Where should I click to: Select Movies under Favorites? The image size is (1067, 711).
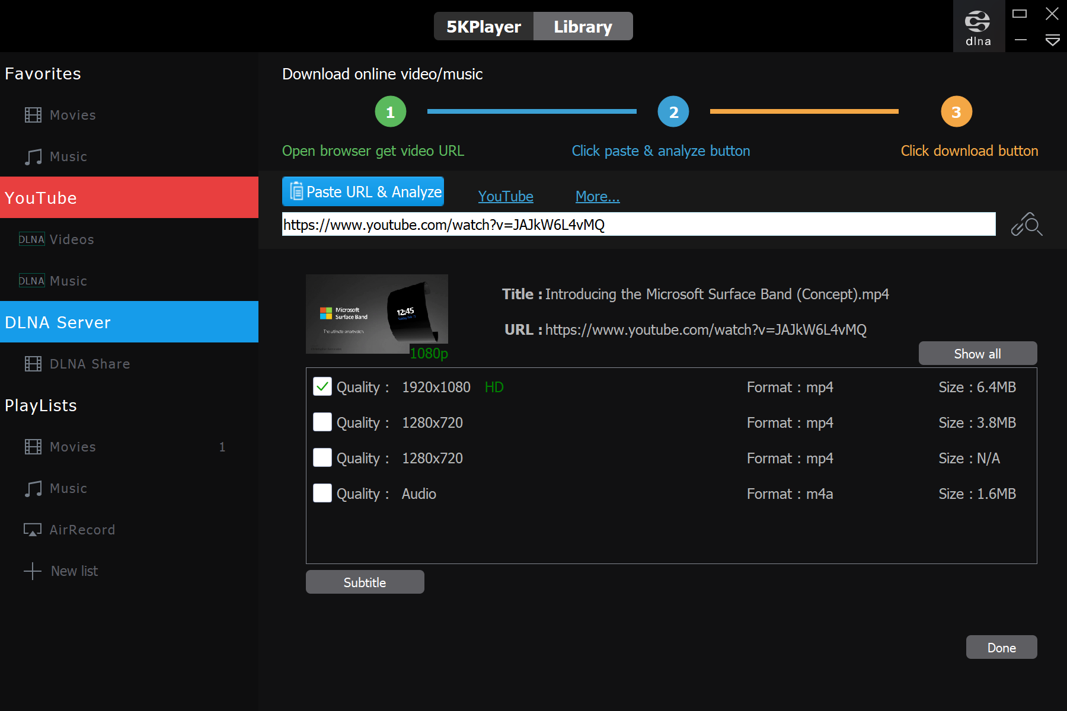[72, 114]
